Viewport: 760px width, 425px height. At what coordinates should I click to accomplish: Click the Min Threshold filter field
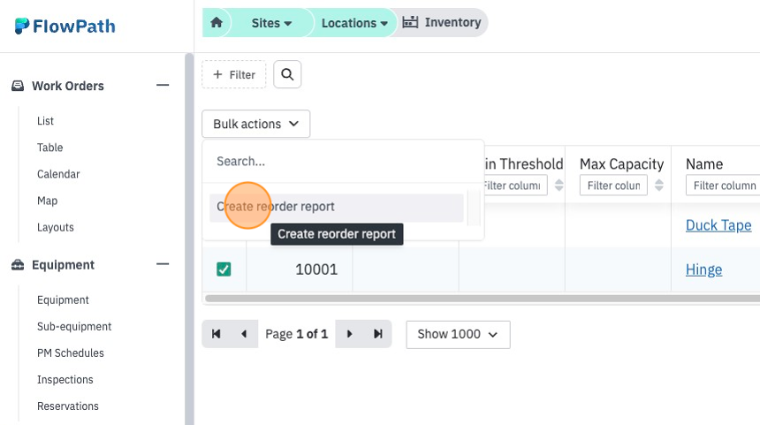516,186
